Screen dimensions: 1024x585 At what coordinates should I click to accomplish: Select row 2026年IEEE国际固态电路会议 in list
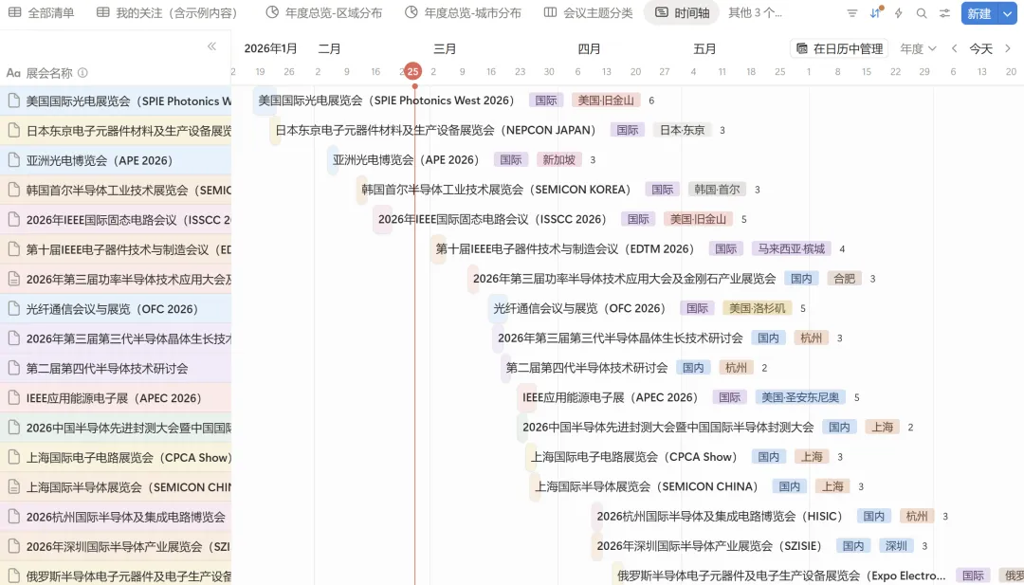pyautogui.click(x=116, y=219)
